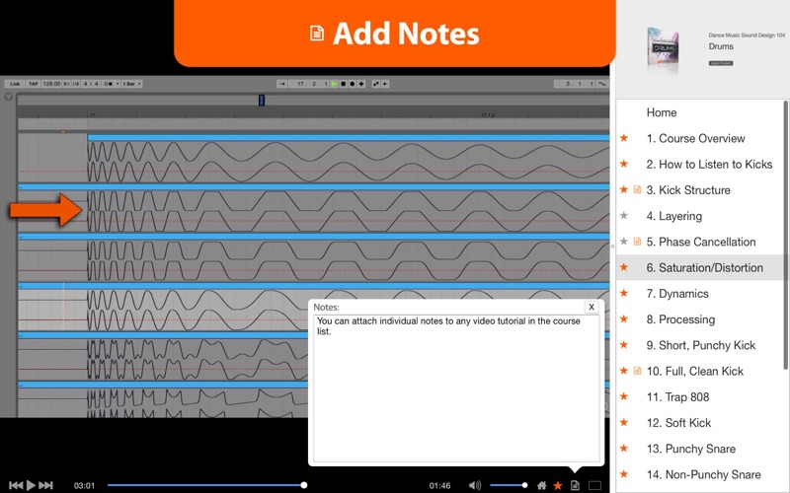Open lesson 11. Trap 808
Image resolution: width=790 pixels, height=493 pixels.
[677, 397]
